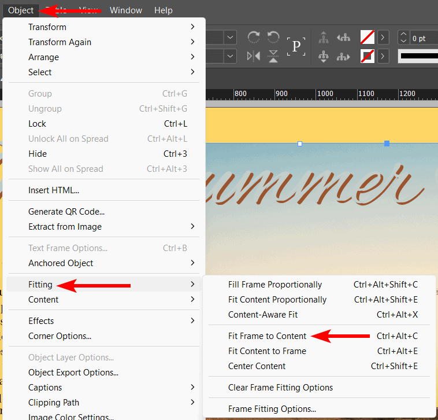The height and width of the screenshot is (420, 438).
Task: Click the Select Content icon
Action: click(x=324, y=57)
